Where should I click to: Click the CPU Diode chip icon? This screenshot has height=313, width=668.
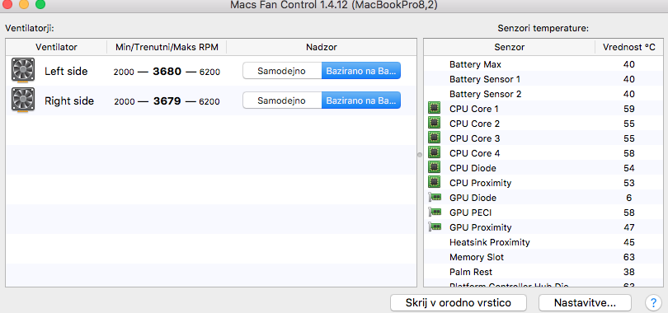coord(434,167)
